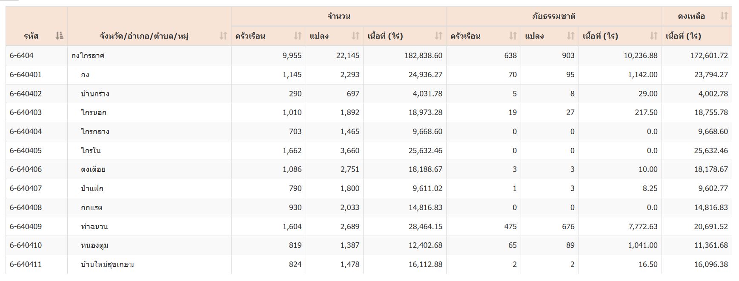739x281 pixels.
Task: Click code 6-640405 in the table
Action: pos(26,151)
